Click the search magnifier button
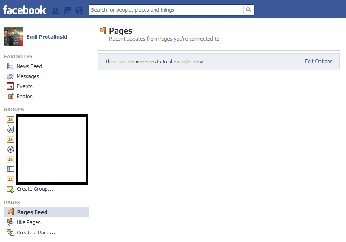The width and height of the screenshot is (346, 242). (249, 10)
